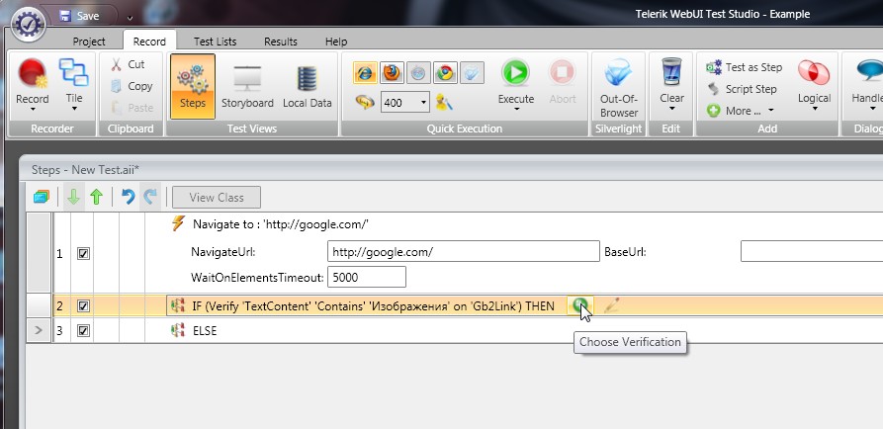Click the grayed-out Paste command
This screenshot has height=429, width=883.
pos(132,107)
